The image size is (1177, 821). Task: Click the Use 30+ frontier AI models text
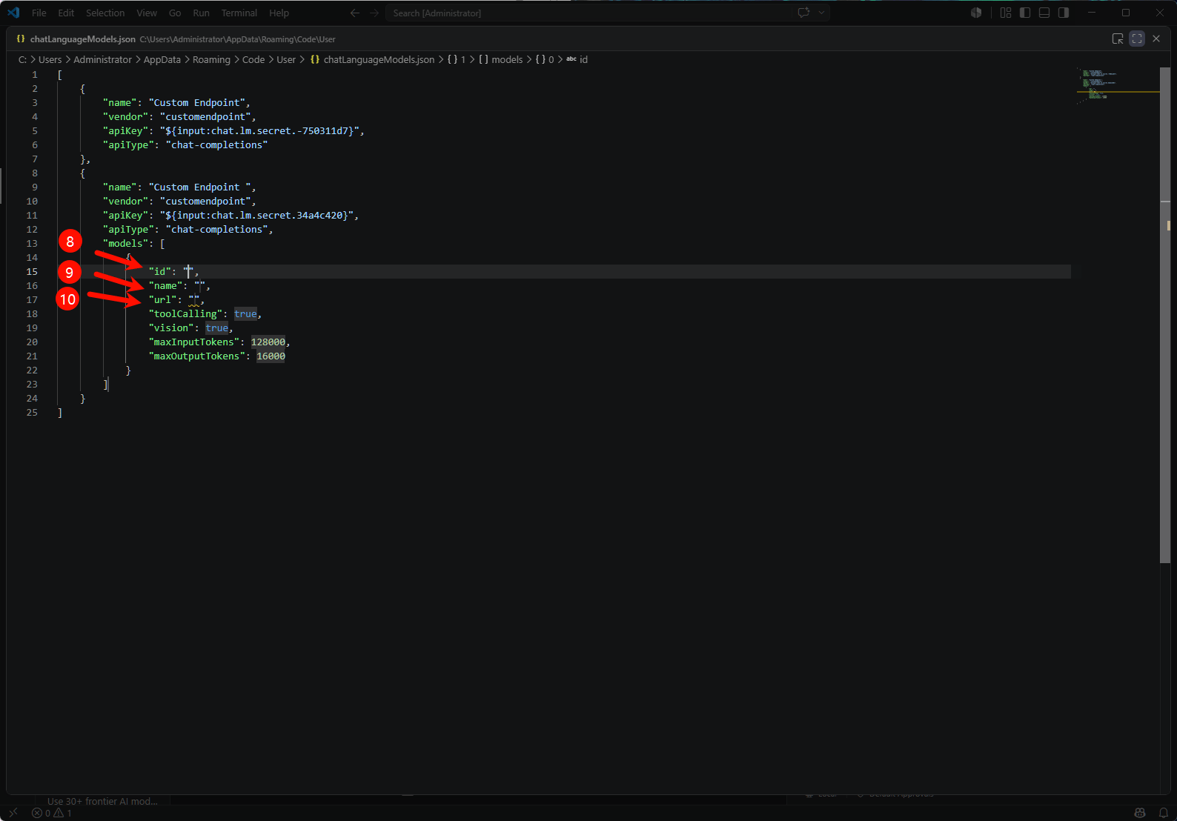(102, 801)
